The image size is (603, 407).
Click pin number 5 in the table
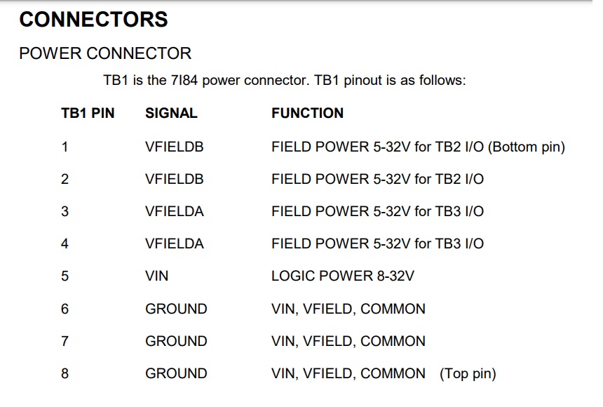click(x=65, y=276)
